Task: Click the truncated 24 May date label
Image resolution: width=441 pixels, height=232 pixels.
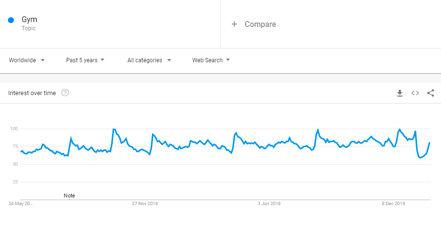Action: [21, 204]
